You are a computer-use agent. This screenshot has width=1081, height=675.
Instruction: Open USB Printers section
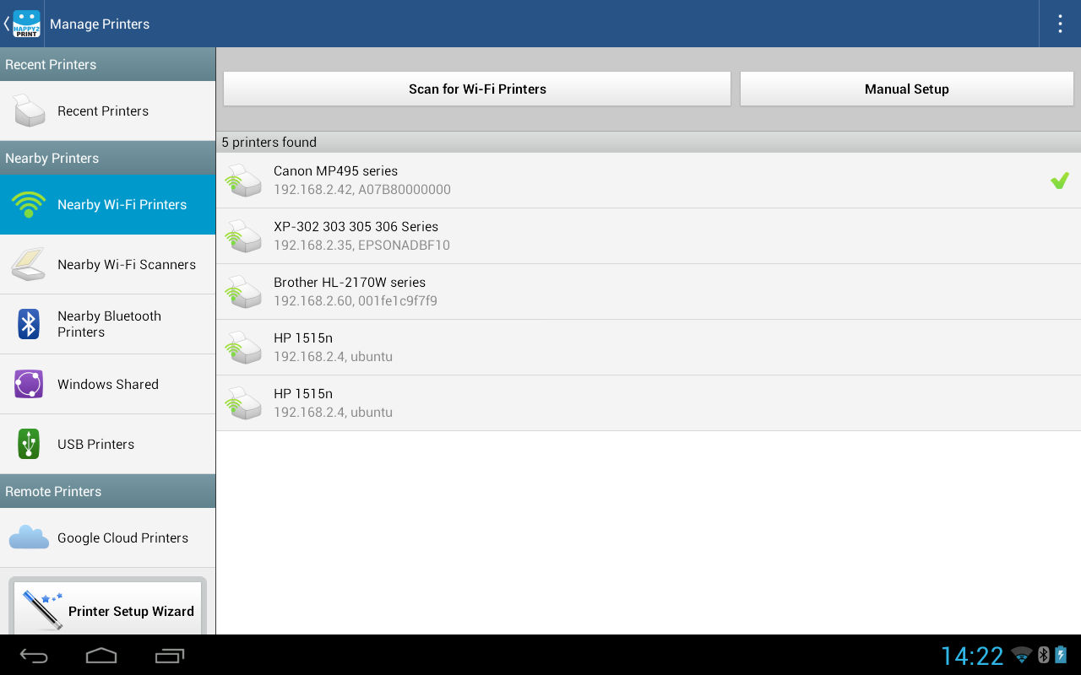point(108,444)
